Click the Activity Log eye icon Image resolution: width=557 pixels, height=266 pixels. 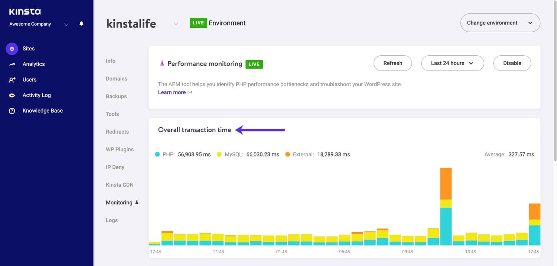click(x=12, y=95)
